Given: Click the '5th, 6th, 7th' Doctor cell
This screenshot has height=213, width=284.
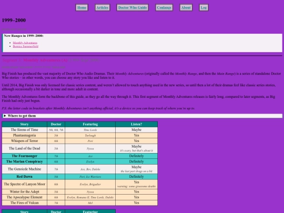Looking at the screenshot, I should point(56,130).
